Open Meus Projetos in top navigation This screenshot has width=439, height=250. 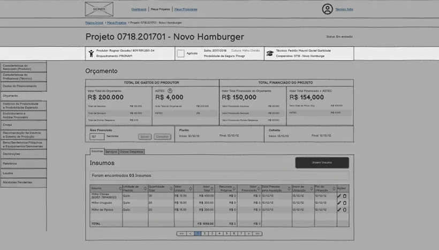click(160, 9)
